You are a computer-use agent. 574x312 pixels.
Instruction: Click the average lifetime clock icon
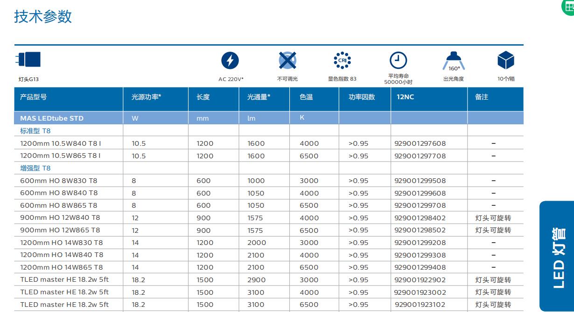tap(398, 61)
